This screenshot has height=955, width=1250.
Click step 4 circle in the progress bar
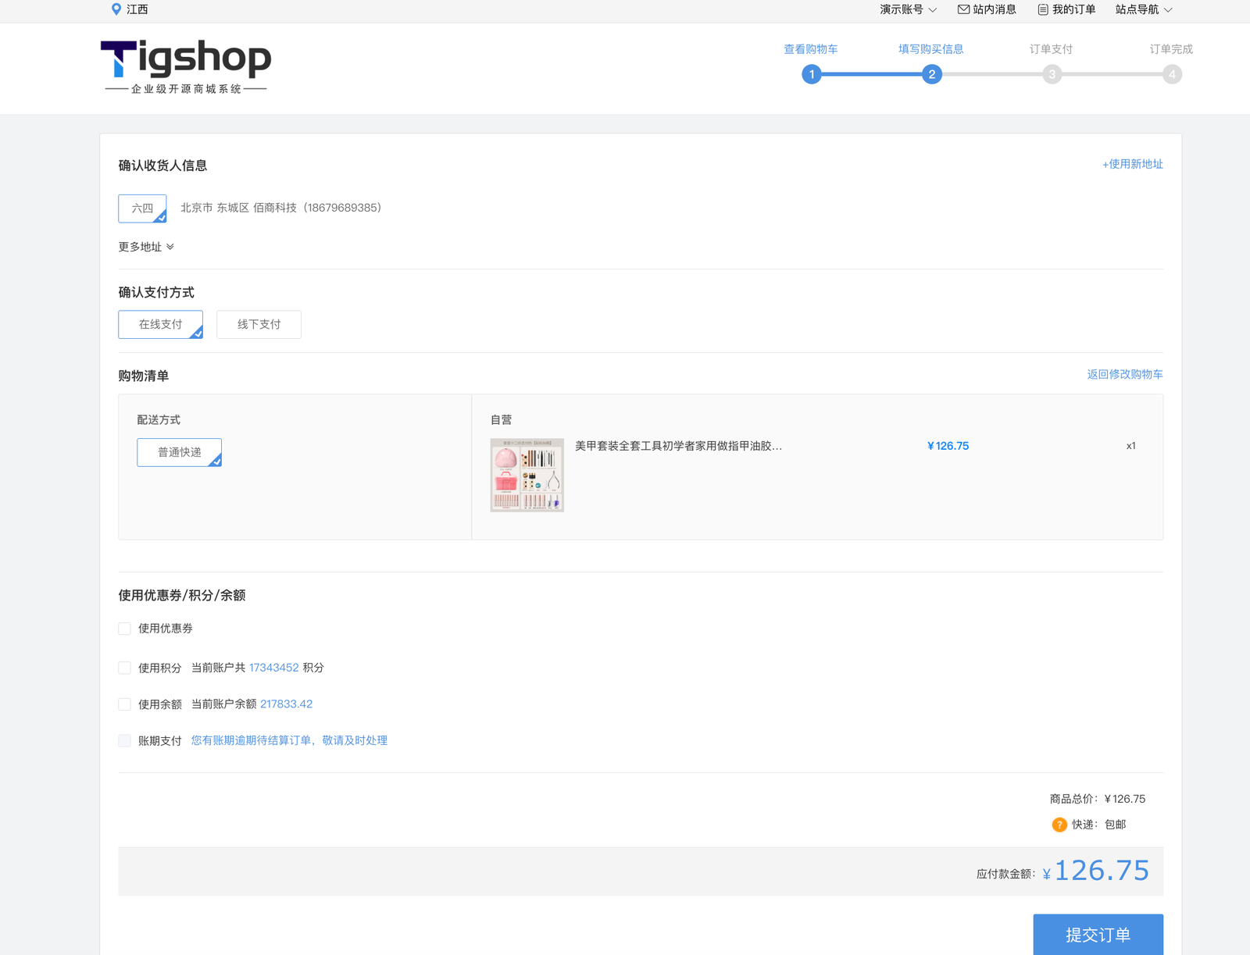[x=1171, y=75]
